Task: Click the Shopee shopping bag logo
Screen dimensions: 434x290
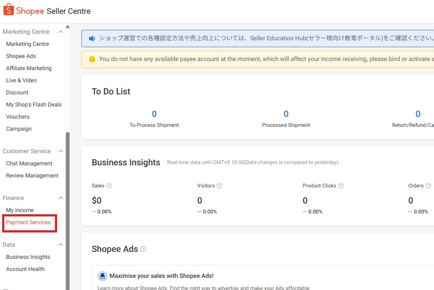Action: point(8,10)
